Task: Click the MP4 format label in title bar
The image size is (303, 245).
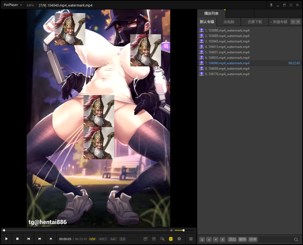Action: 30,5
